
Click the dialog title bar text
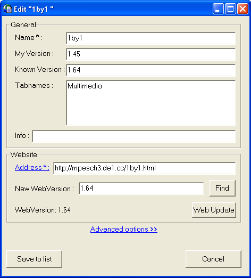click(x=34, y=9)
